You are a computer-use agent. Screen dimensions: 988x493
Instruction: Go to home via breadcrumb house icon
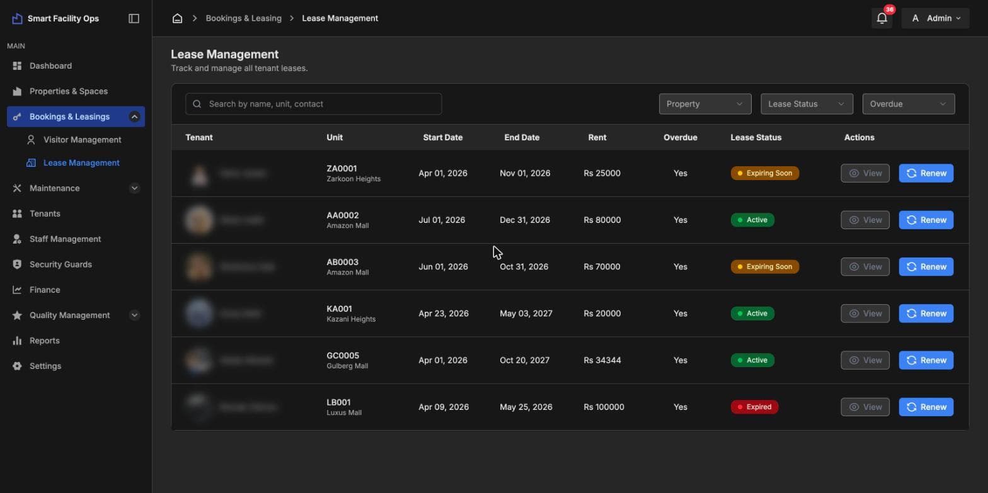click(177, 18)
